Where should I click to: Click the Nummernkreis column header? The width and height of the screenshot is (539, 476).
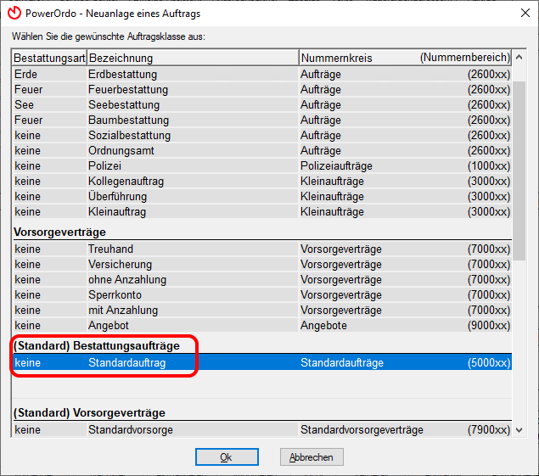[405, 58]
